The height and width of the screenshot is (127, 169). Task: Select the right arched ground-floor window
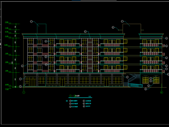point(156,80)
